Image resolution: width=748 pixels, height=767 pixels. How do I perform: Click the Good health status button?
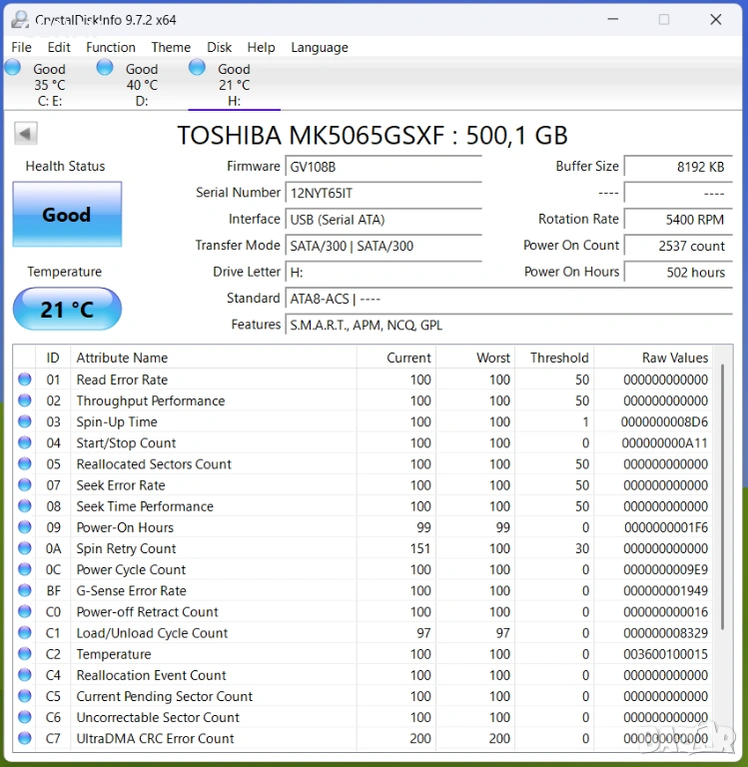click(x=67, y=214)
